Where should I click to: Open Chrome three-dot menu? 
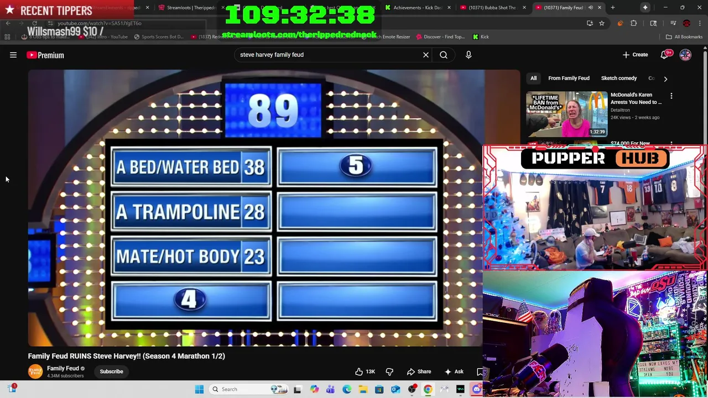700,23
